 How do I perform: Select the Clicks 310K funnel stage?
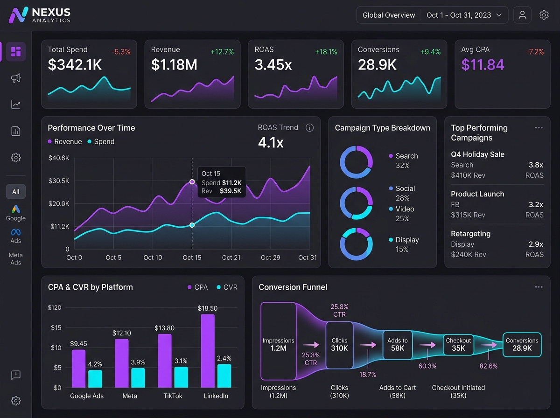[339, 345]
